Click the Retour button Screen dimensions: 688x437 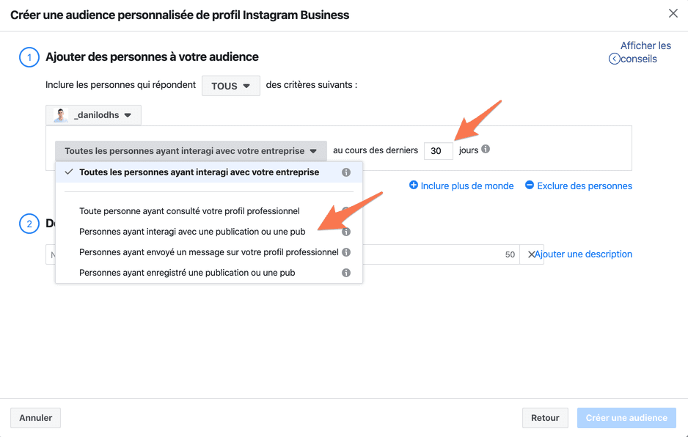pos(545,418)
